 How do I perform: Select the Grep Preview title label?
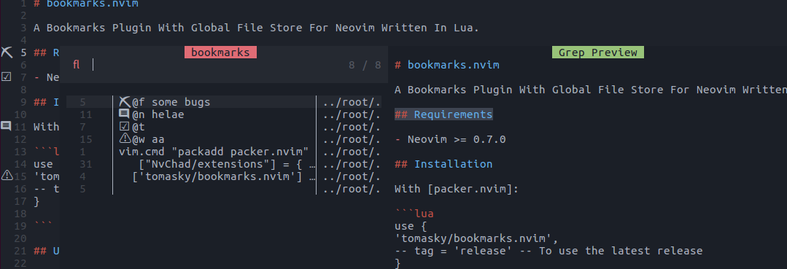pos(598,52)
